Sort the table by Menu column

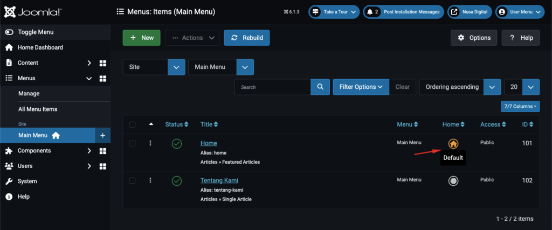tap(408, 124)
